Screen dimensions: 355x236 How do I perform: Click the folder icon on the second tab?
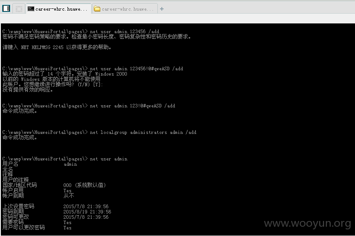tap(97, 9)
